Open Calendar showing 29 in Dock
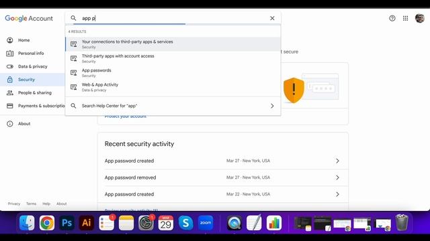Viewport: 430px width, 241px height. (166, 223)
